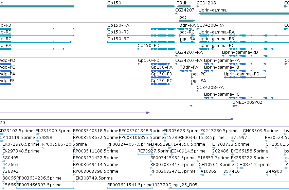
Task: Click the RP003421558.5prime EST label
Action: [x=202, y=138]
